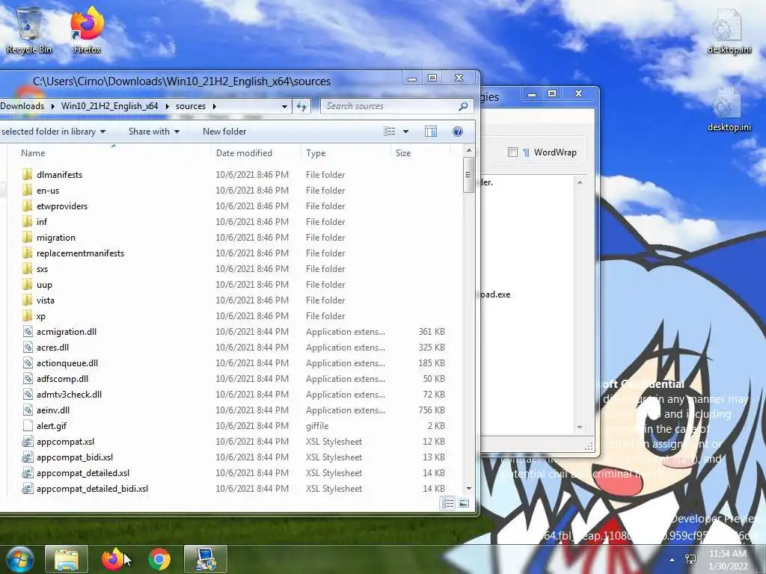Image resolution: width=766 pixels, height=574 pixels.
Task: Click the Win10_21H2_English_x64 breadcrumb segment
Action: tap(109, 106)
